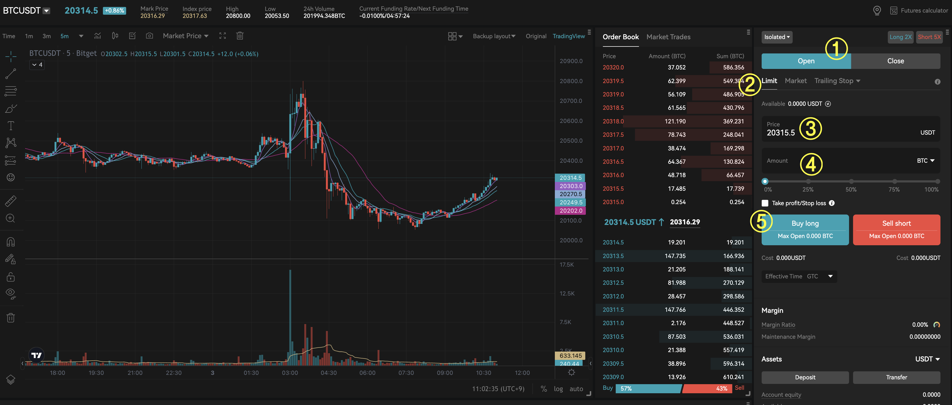The width and height of the screenshot is (952, 405).
Task: Activate the magnet snap mode icon
Action: tap(11, 242)
